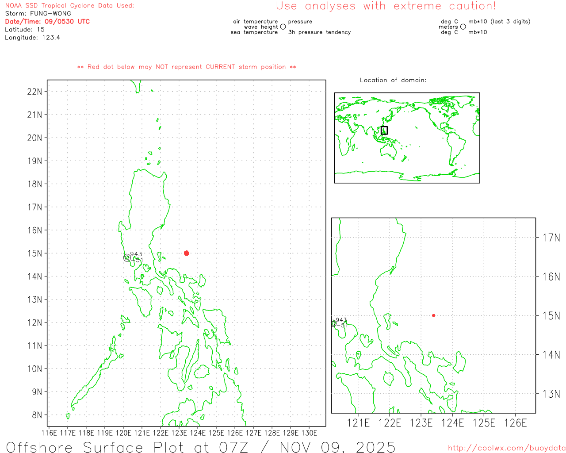Click the 127E longitude label on the main map

[253, 433]
